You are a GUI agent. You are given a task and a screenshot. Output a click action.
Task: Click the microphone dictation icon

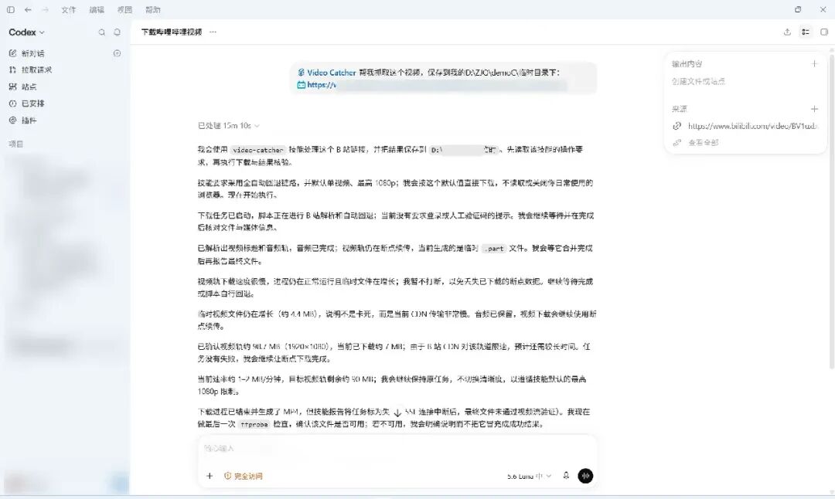(566, 476)
